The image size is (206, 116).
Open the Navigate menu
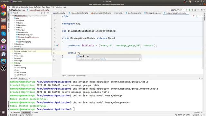point(24,7)
